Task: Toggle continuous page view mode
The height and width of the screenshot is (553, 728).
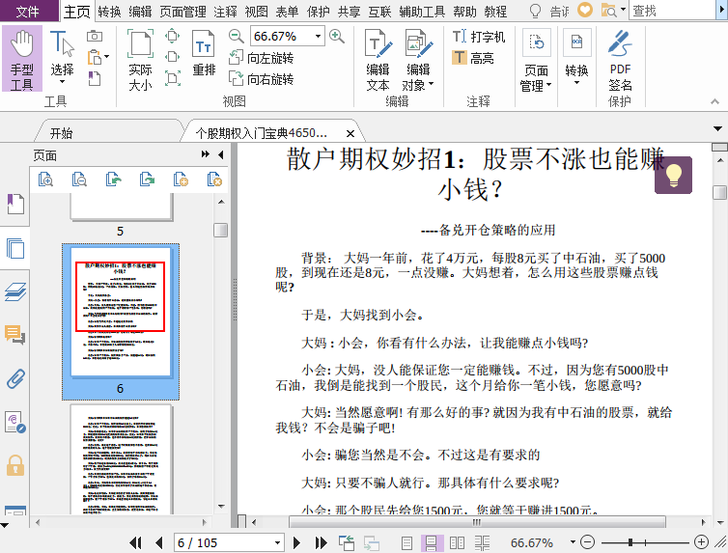Action: click(431, 542)
